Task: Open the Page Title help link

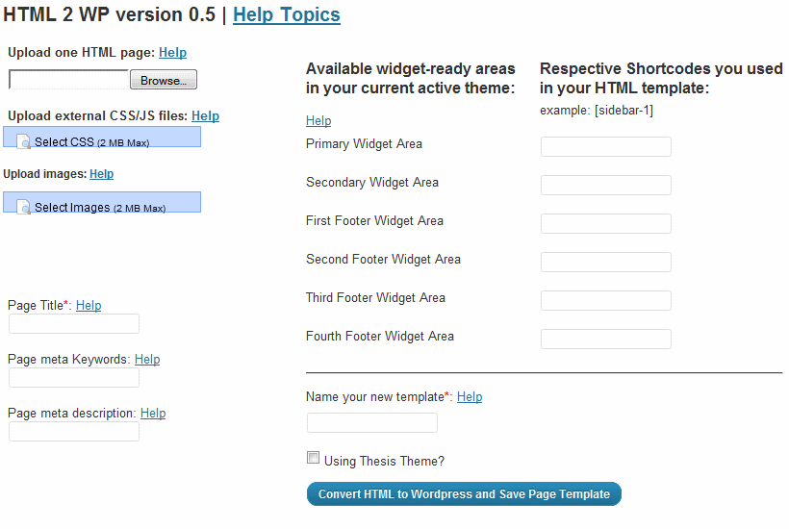Action: click(89, 306)
